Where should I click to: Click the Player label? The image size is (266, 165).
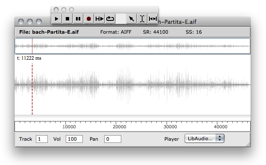tap(172, 139)
